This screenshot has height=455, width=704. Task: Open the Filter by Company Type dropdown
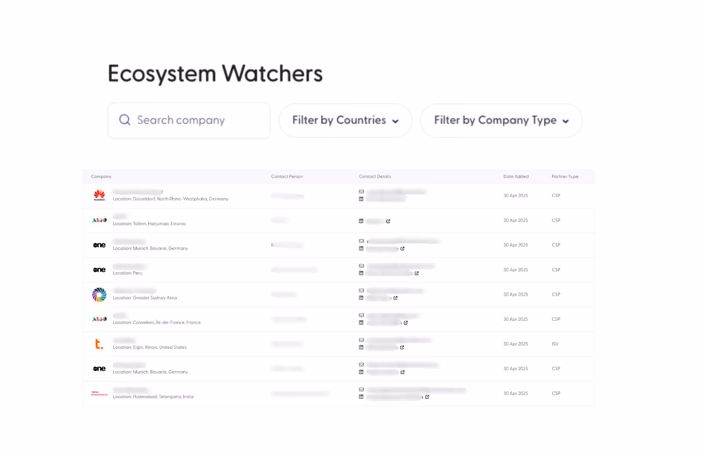[x=501, y=120]
